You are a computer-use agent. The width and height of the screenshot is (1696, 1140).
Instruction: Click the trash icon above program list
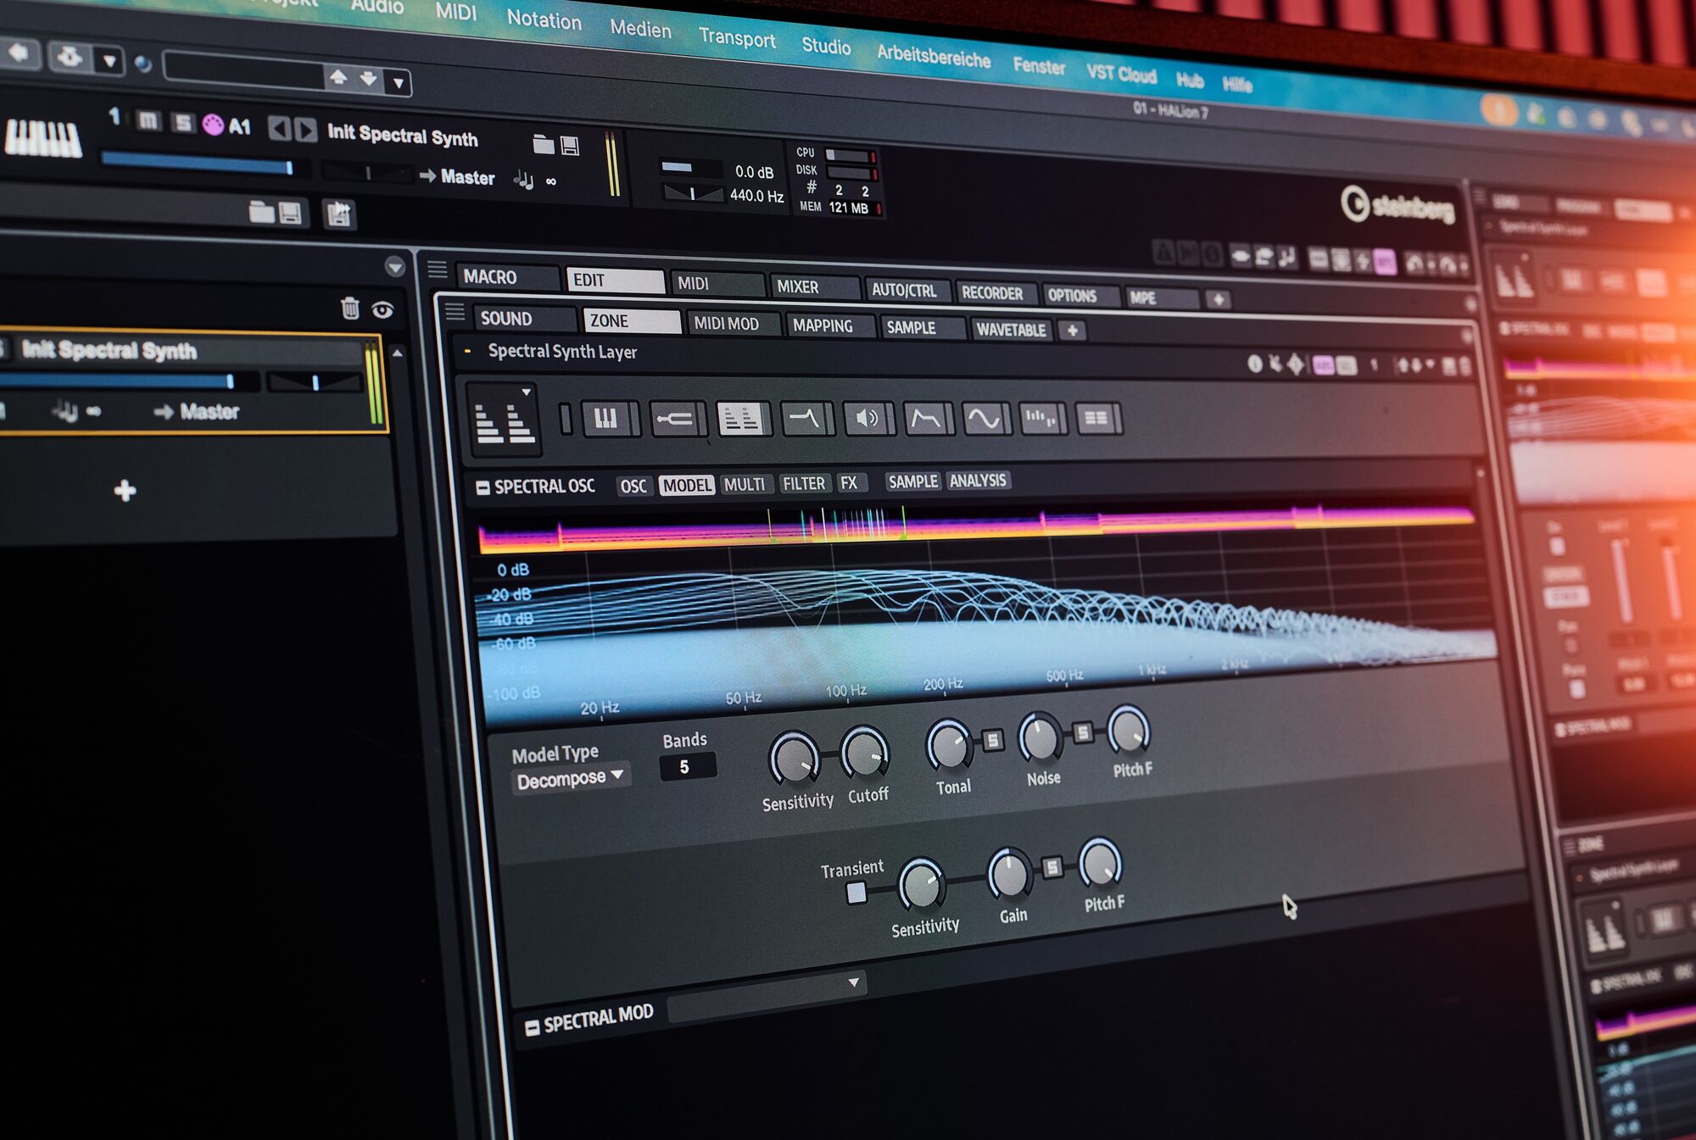point(350,308)
